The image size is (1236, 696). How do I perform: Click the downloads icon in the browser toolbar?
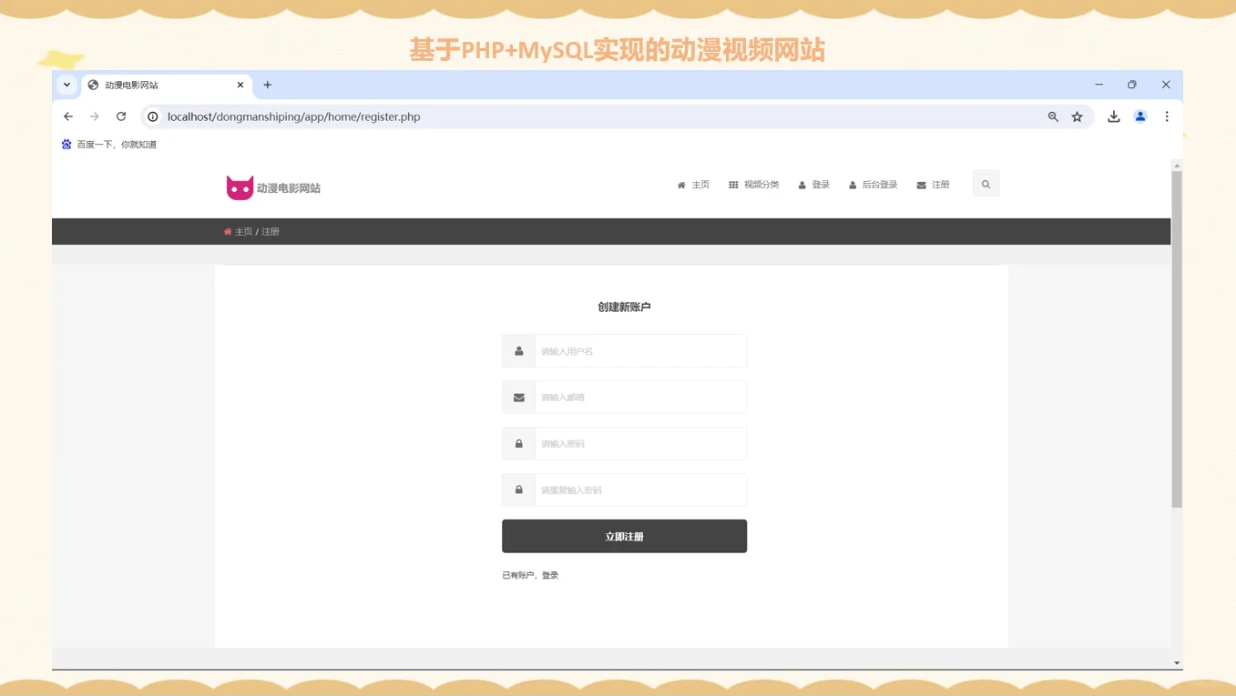[x=1113, y=116]
